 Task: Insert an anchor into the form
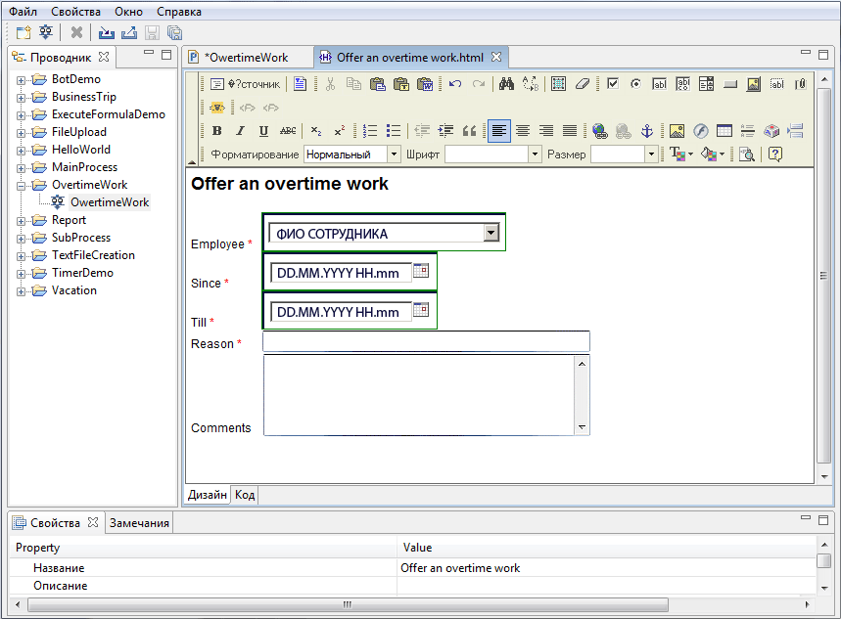(648, 131)
